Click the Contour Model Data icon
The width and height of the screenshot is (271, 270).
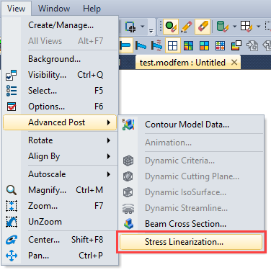pos(128,125)
